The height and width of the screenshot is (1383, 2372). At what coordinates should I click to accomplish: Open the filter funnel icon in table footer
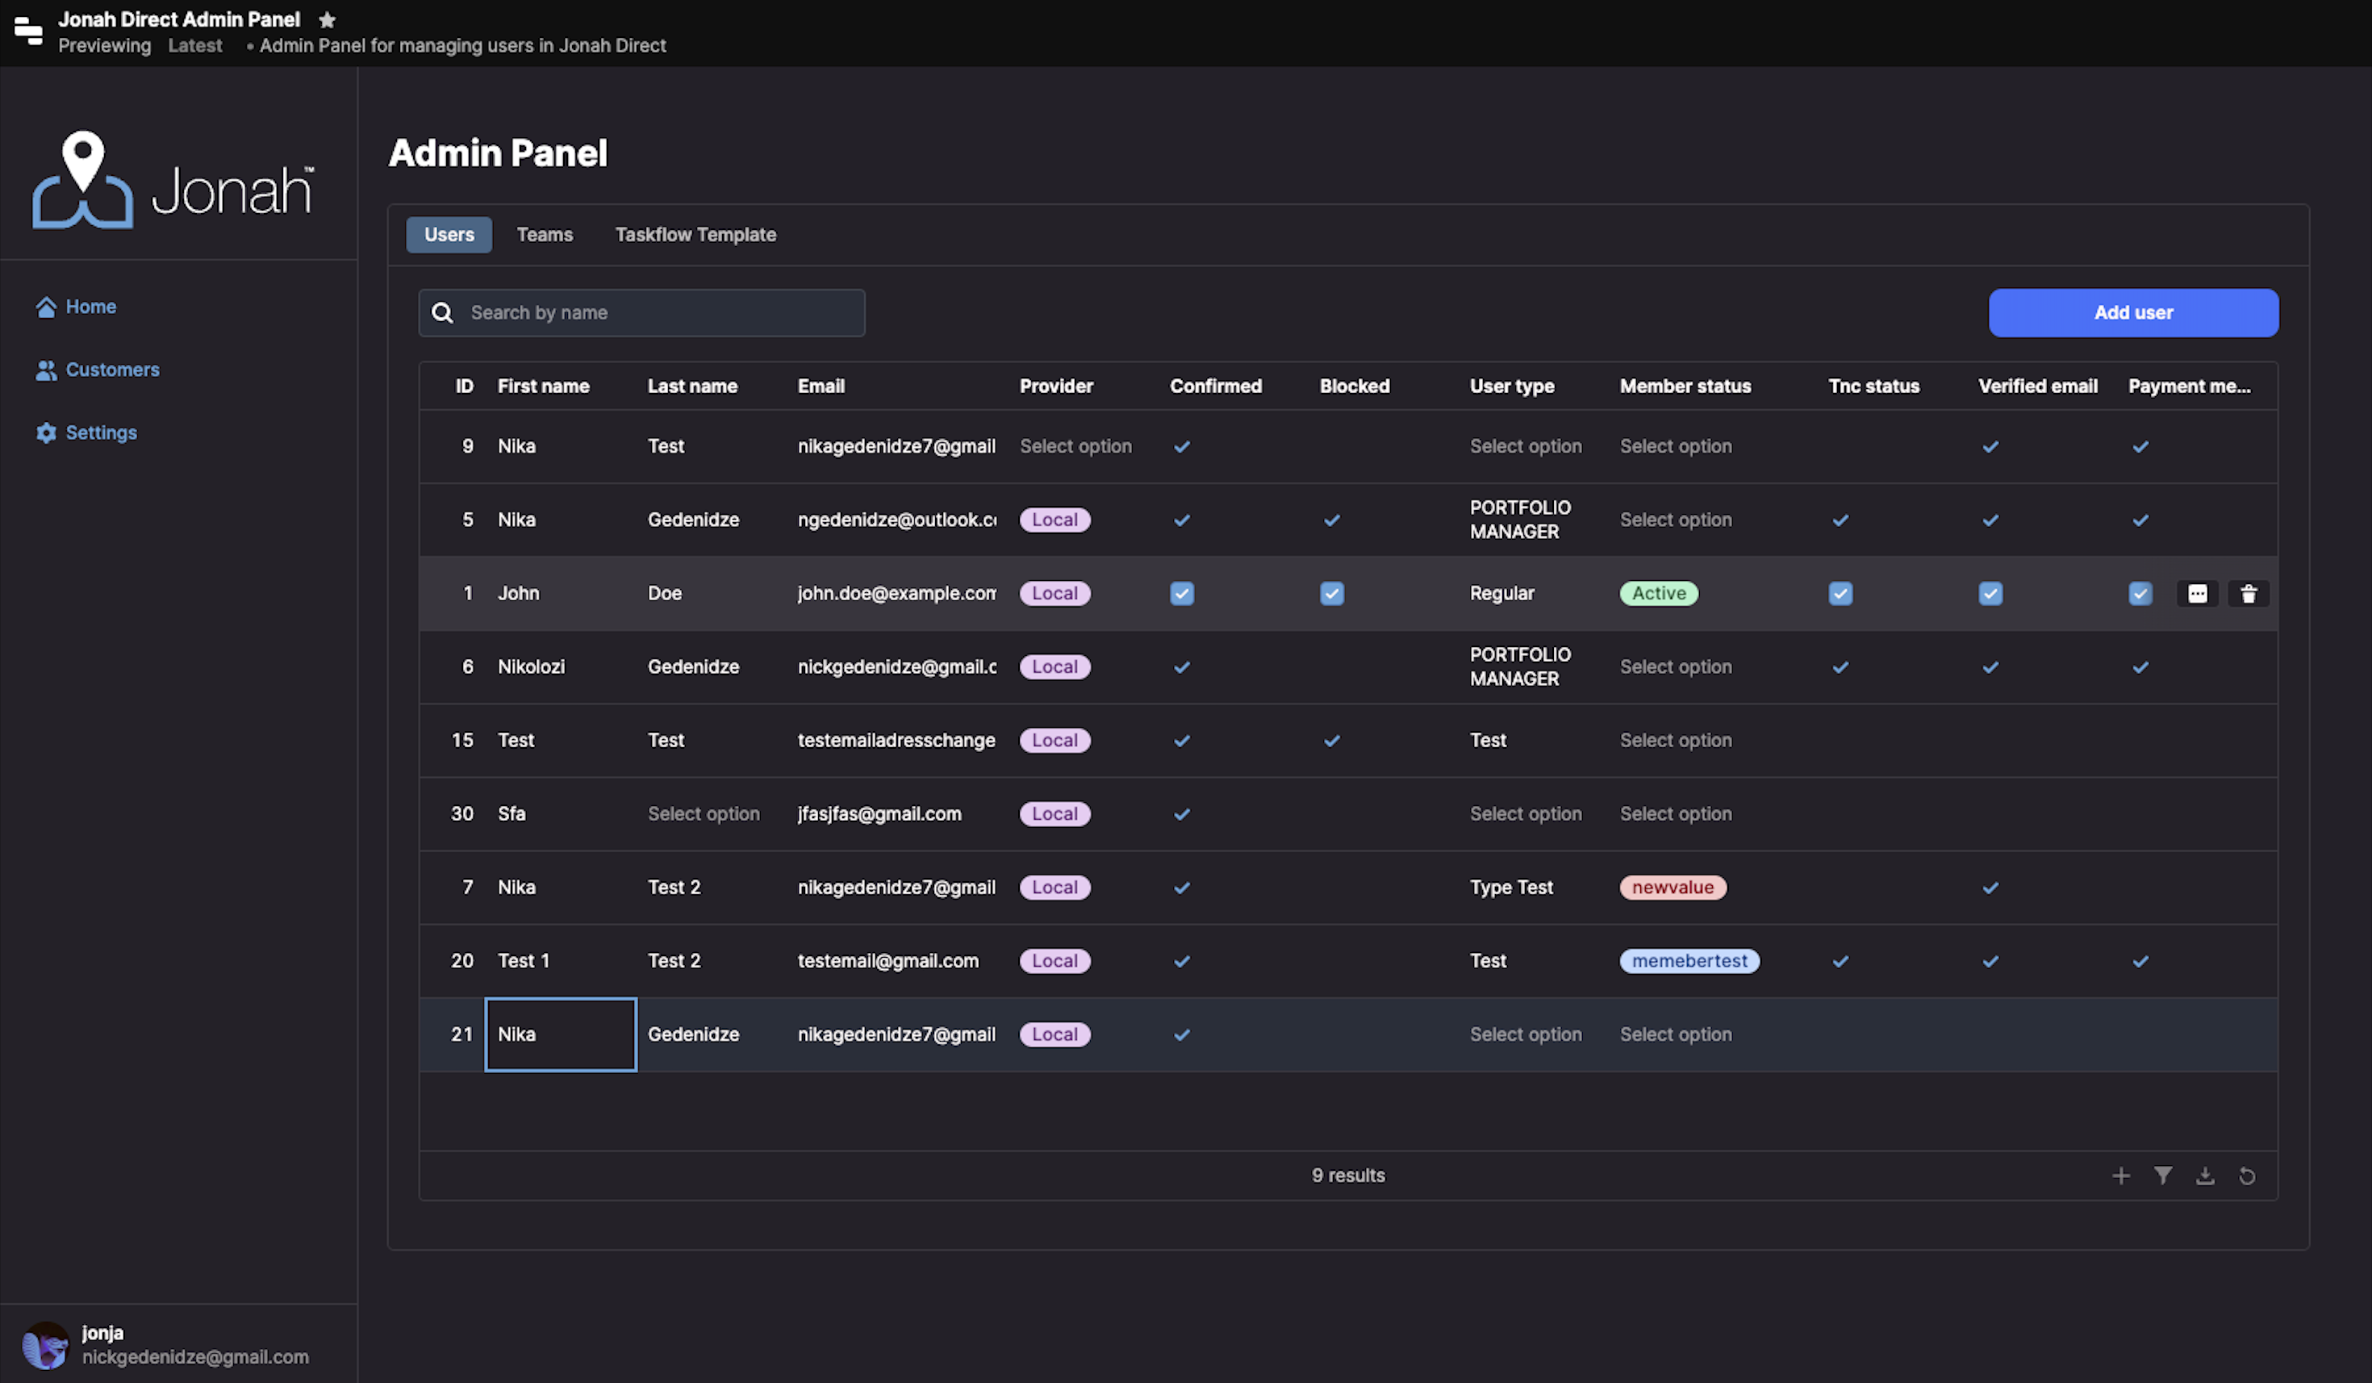(x=2162, y=1175)
